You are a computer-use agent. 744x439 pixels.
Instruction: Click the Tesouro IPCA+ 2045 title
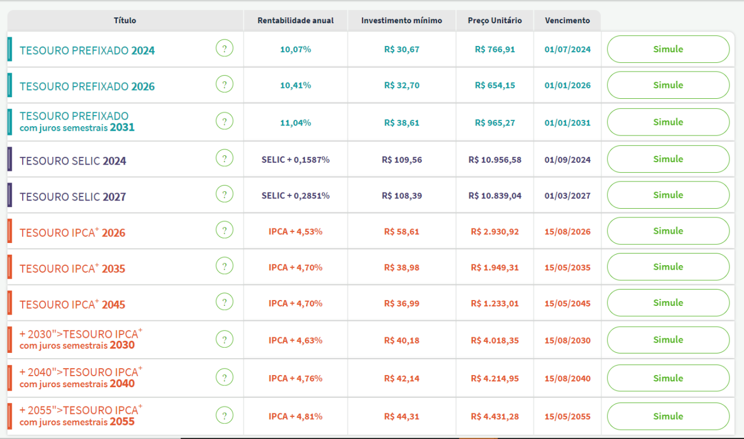click(x=72, y=305)
